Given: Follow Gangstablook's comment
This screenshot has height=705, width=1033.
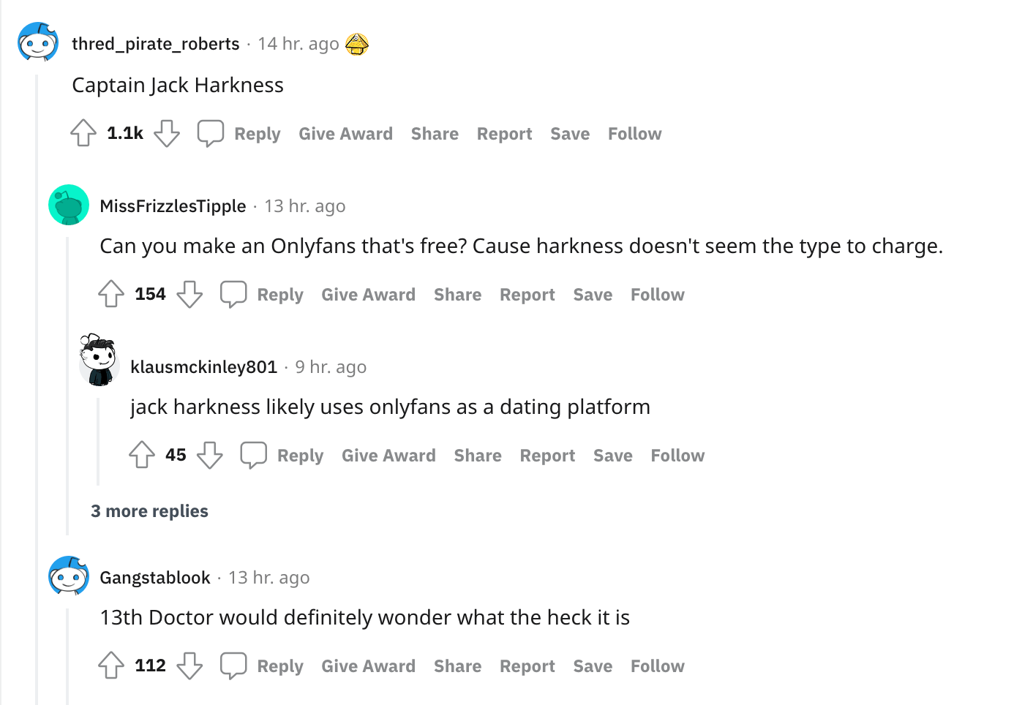Looking at the screenshot, I should [656, 666].
